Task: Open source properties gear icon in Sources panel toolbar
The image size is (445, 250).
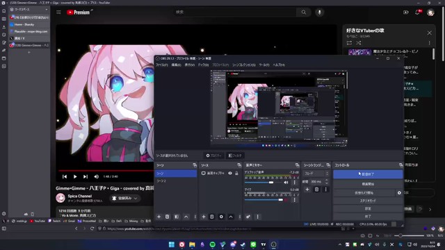Action: [221, 217]
